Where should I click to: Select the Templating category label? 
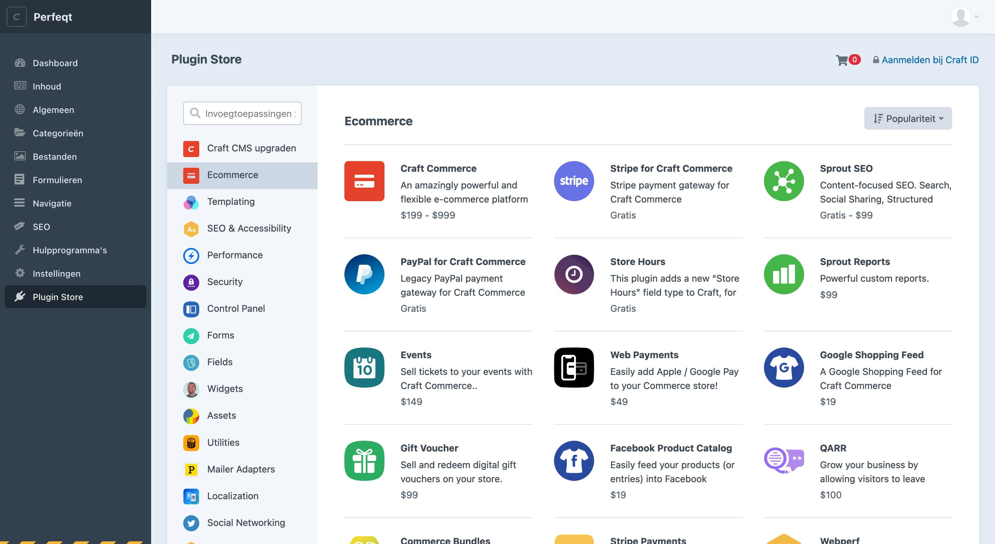[x=231, y=201]
